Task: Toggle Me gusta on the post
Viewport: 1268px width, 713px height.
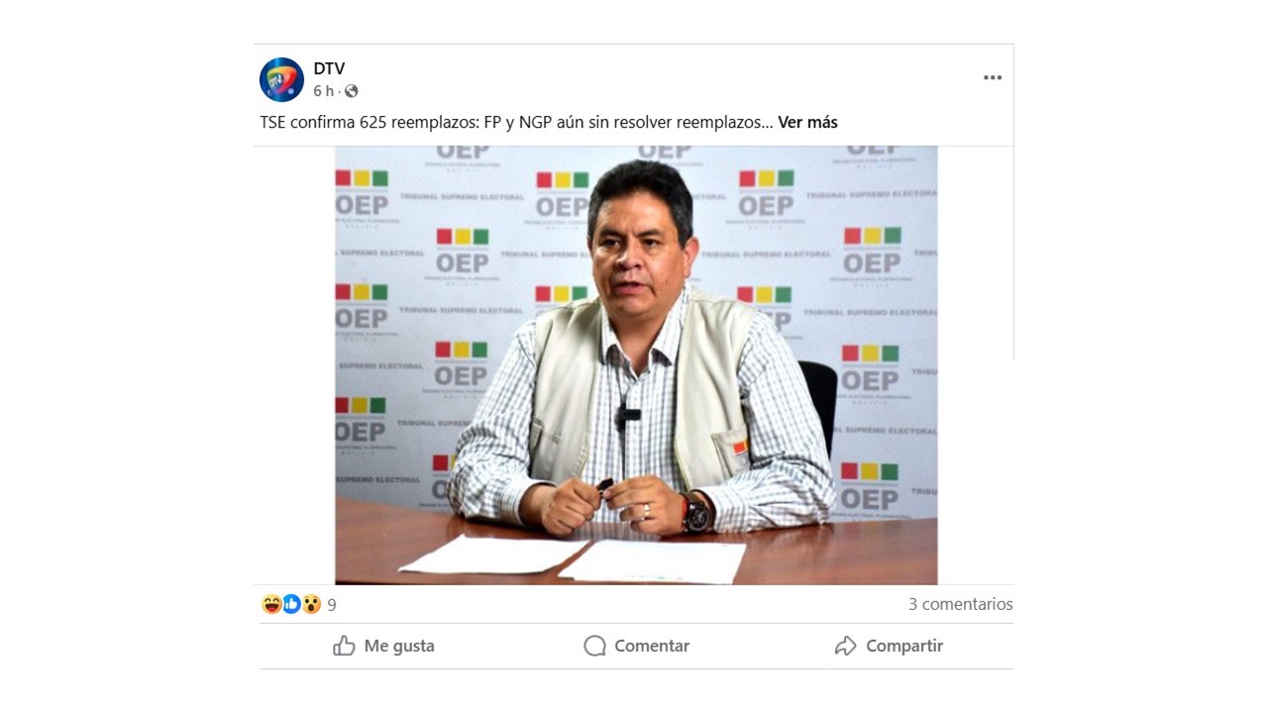Action: click(384, 646)
